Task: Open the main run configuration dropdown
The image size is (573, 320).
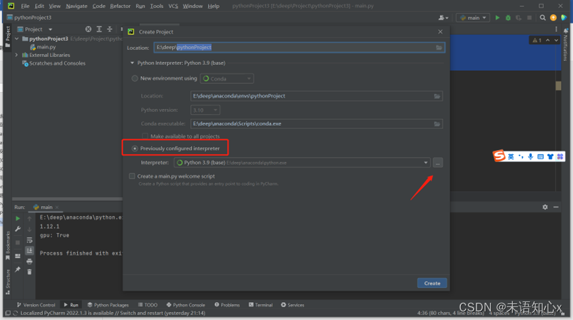Action: [x=473, y=17]
